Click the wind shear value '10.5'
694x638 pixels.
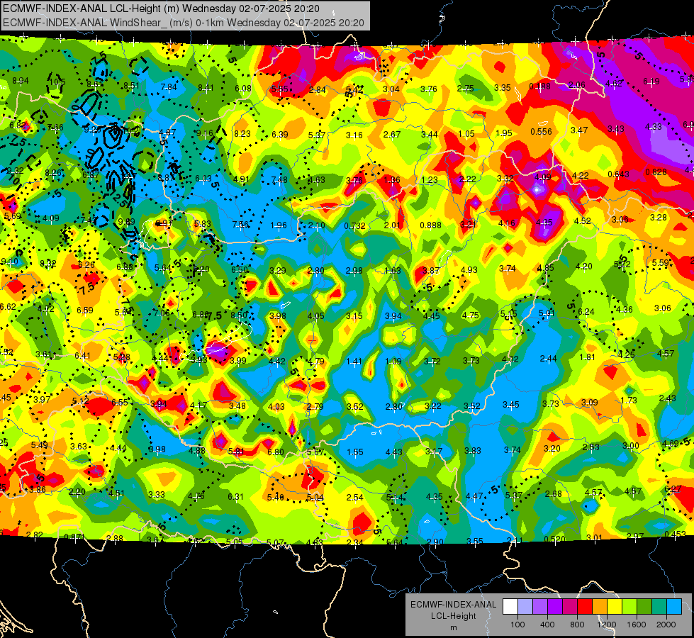click(57, 82)
